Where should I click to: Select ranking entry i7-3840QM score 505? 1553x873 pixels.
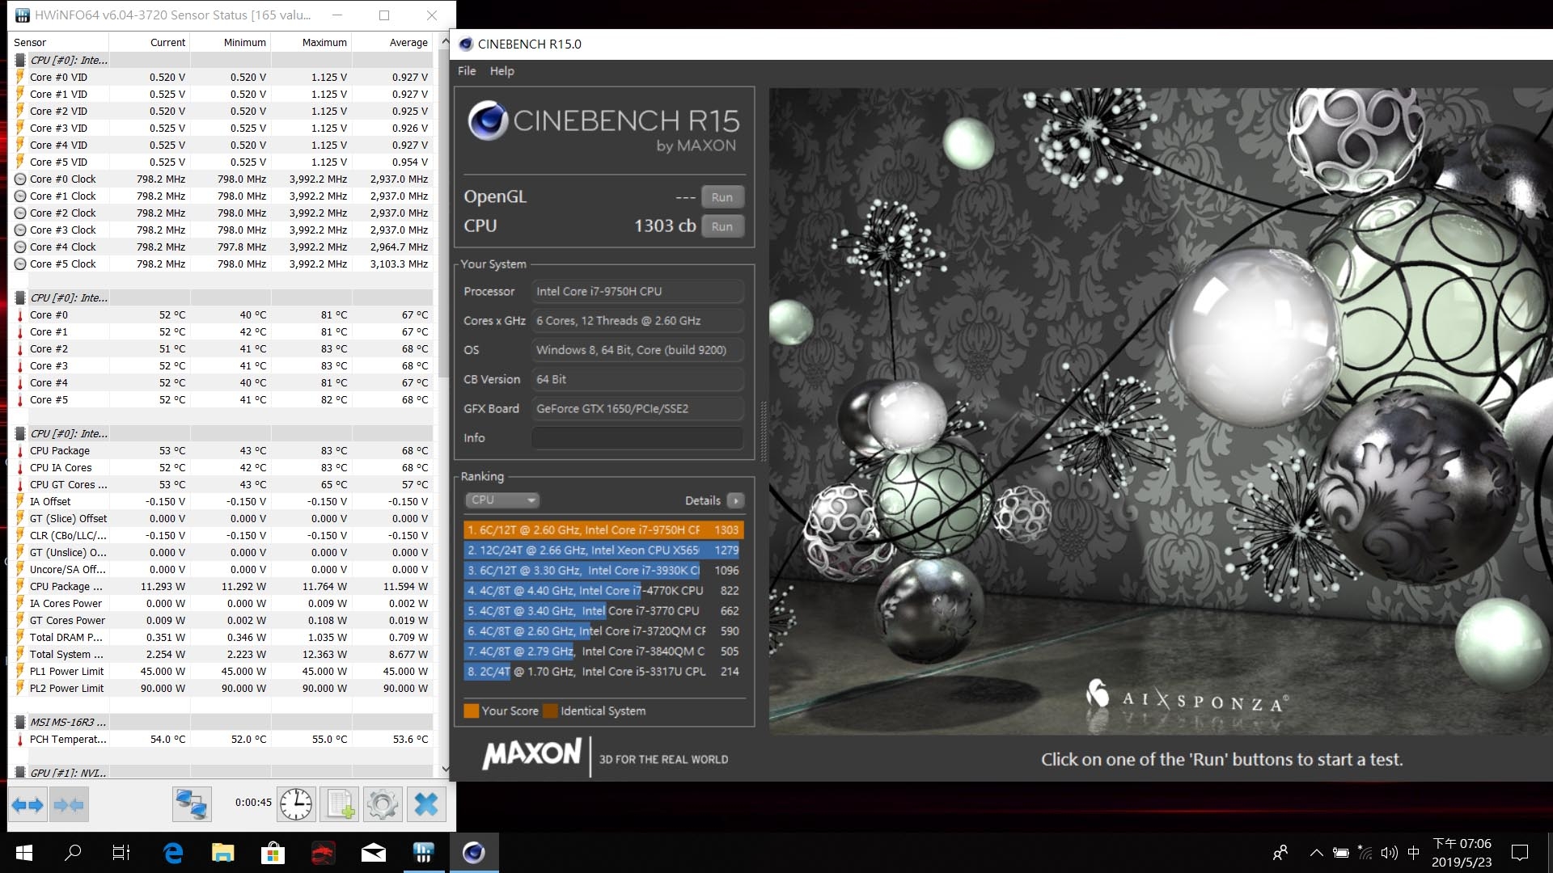[x=603, y=652]
